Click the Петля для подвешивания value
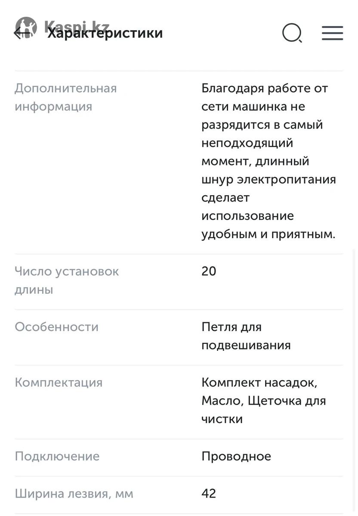 pos(246,336)
